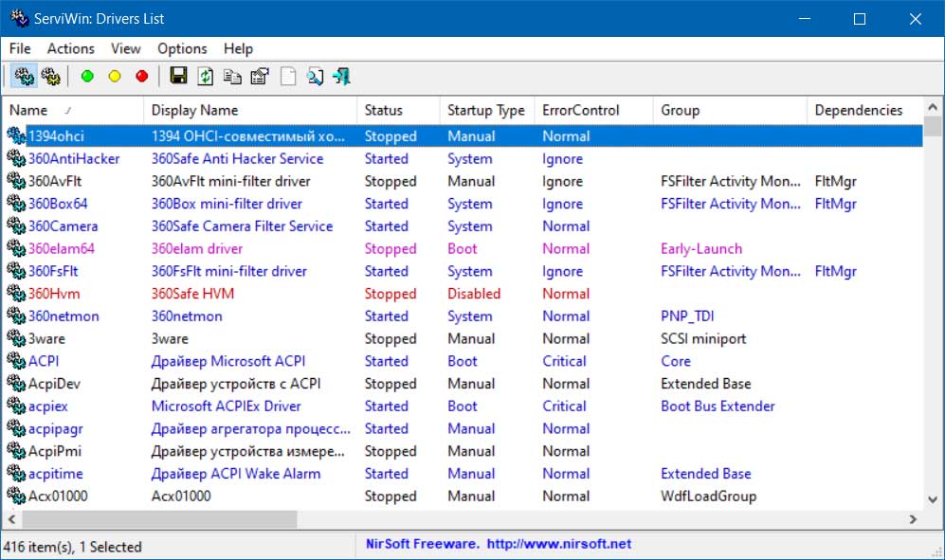This screenshot has width=945, height=560.
Task: Open the File menu
Action: click(20, 49)
